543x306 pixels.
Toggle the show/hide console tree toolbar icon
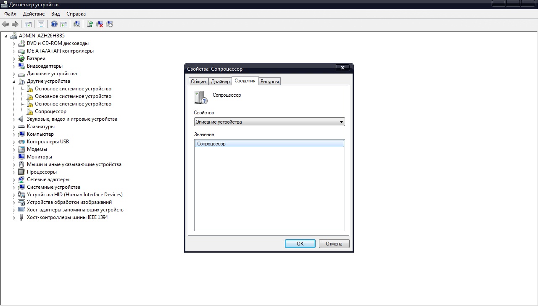click(28, 24)
